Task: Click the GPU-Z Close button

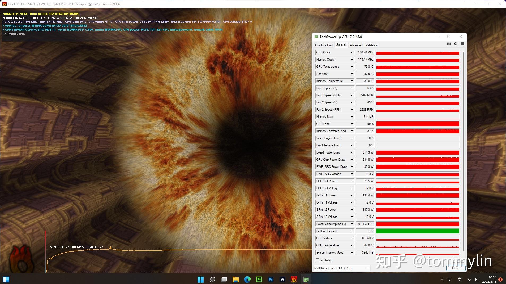Action: pyautogui.click(x=456, y=268)
